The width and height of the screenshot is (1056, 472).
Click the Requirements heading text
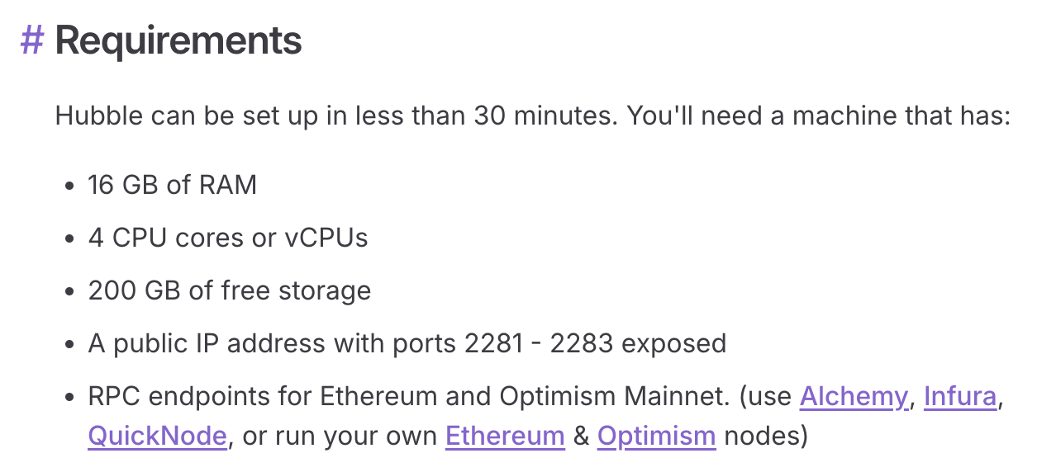(178, 40)
